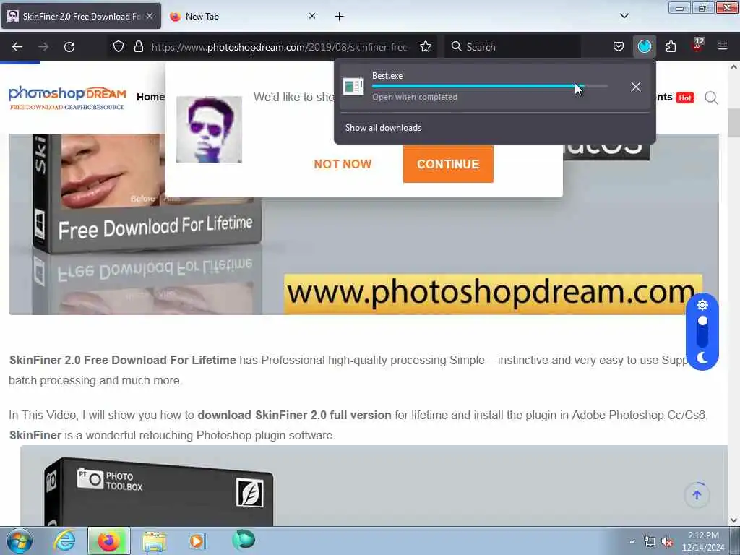Click the page vertical scrollbar thumb
Screen dimensions: 740x555
click(x=734, y=122)
